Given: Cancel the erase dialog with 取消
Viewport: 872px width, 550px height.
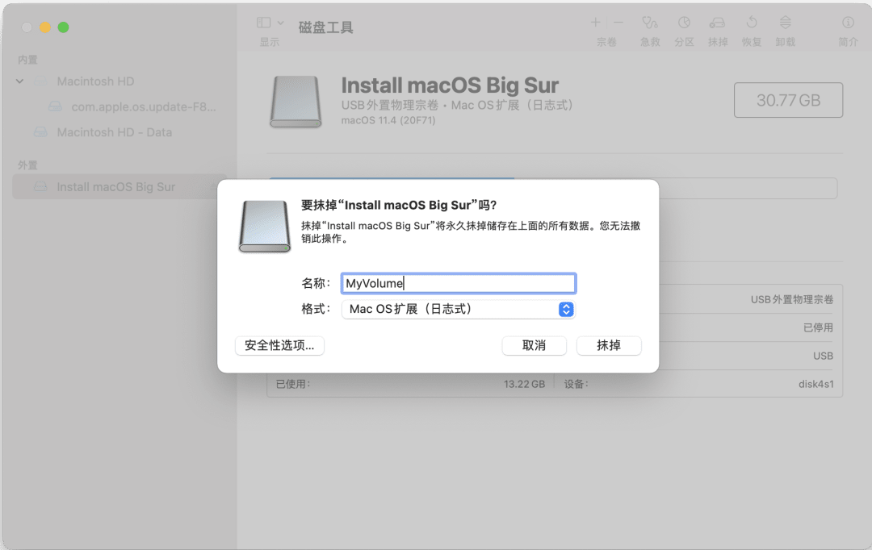Looking at the screenshot, I should (535, 345).
